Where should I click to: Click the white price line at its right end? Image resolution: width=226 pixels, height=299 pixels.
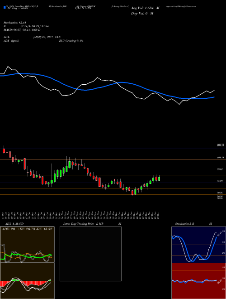coord(214,91)
